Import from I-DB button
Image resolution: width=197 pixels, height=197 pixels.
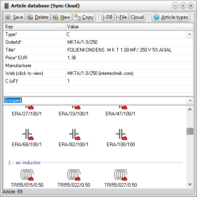tap(108, 17)
